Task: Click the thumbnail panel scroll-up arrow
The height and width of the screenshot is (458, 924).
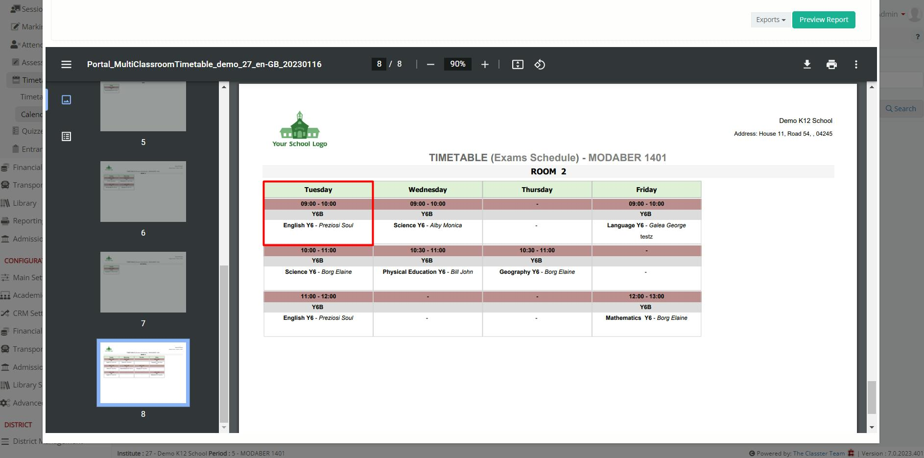Action: 224,87
